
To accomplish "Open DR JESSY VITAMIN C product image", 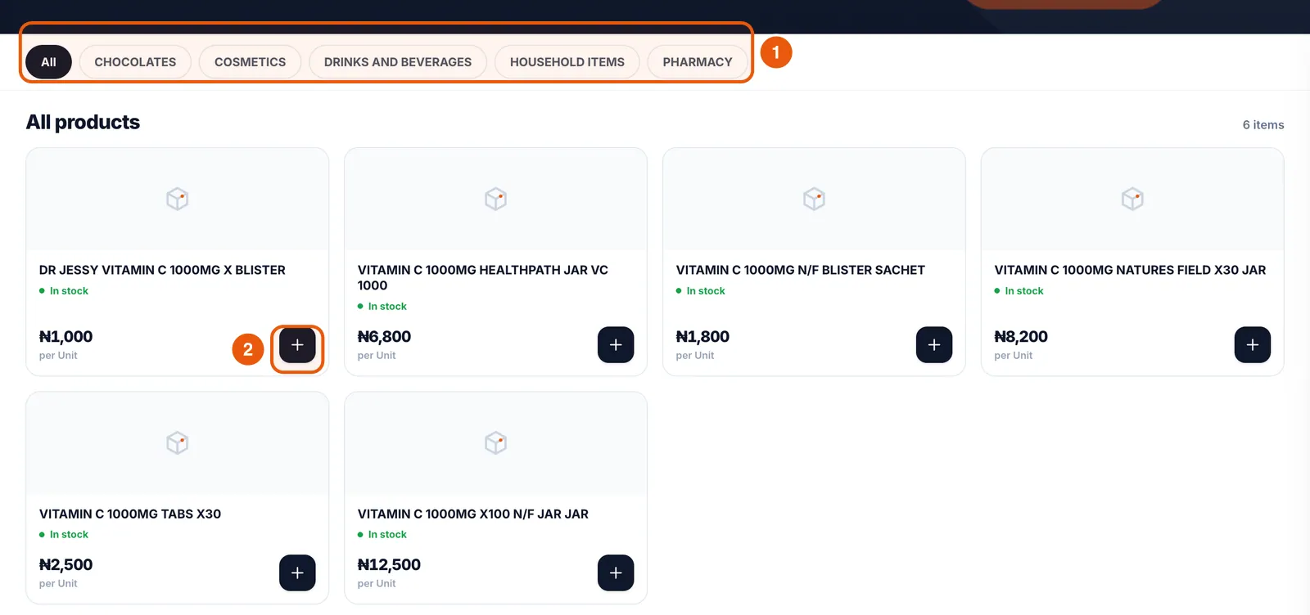I will tap(178, 199).
